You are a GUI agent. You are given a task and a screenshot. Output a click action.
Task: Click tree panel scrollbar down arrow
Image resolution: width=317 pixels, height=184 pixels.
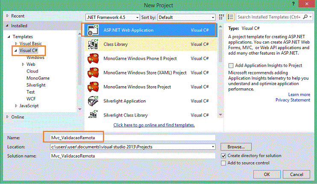click(x=80, y=109)
